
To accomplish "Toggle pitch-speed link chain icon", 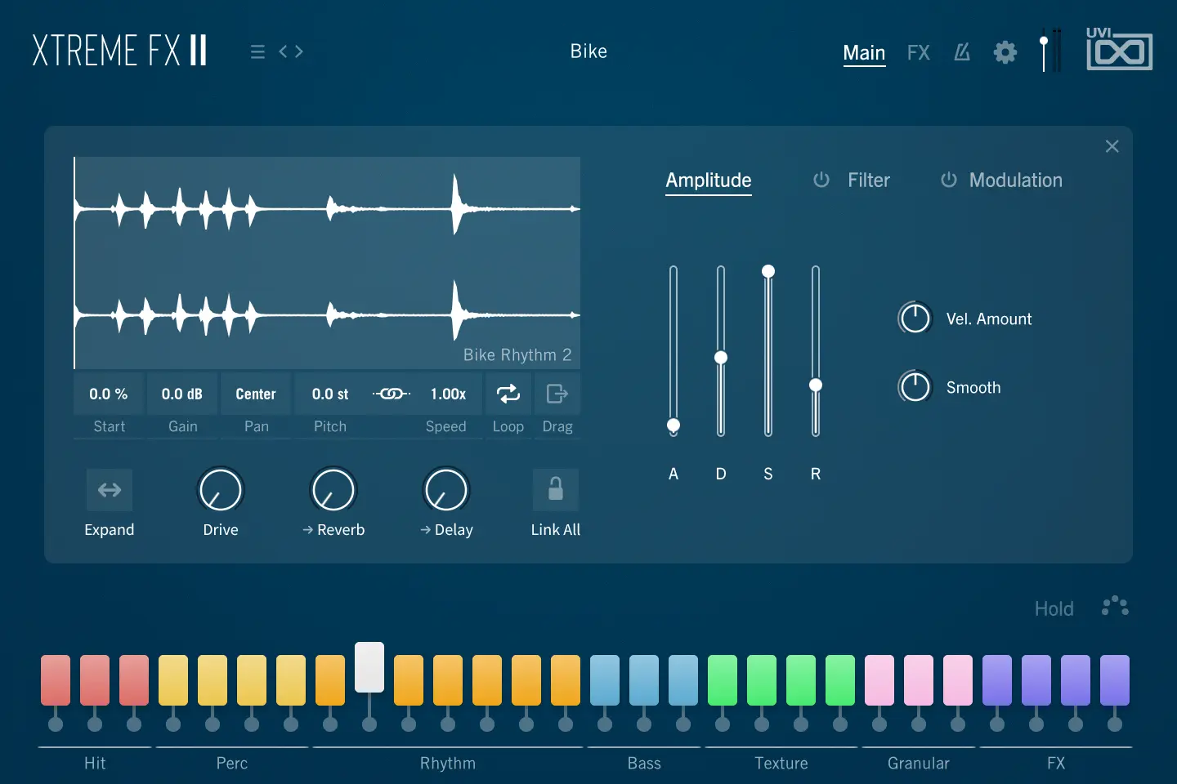I will point(392,394).
